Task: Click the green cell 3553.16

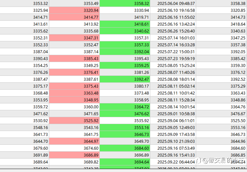Action: tap(125, 127)
